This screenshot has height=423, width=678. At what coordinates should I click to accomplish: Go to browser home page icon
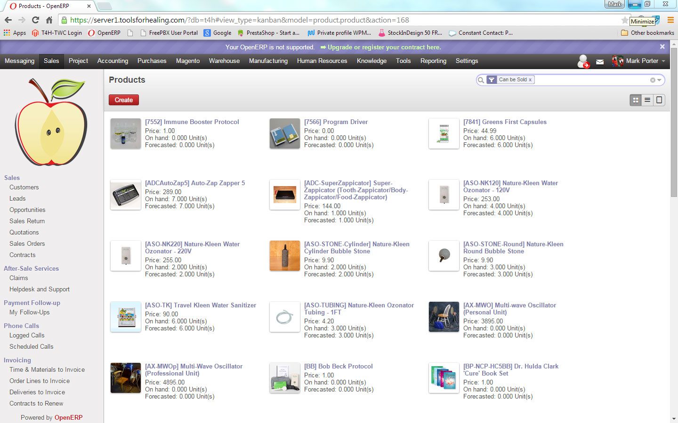[x=49, y=20]
